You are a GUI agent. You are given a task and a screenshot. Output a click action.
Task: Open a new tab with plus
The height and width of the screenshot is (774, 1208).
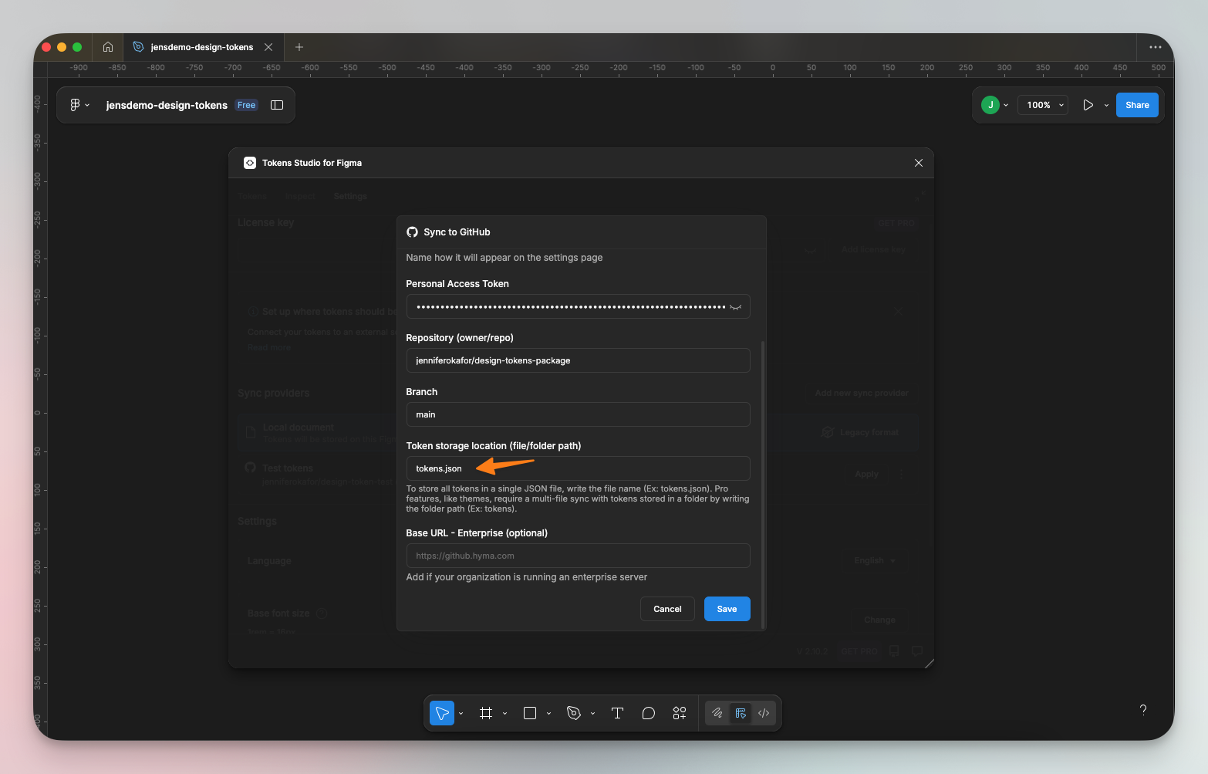click(x=299, y=47)
